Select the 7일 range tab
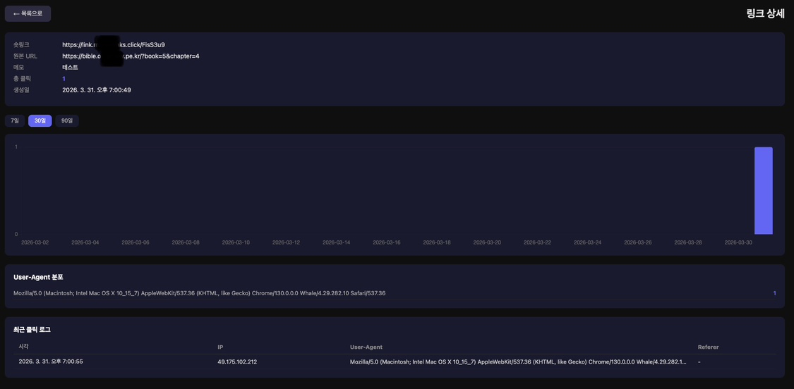The width and height of the screenshot is (794, 389). pos(15,121)
